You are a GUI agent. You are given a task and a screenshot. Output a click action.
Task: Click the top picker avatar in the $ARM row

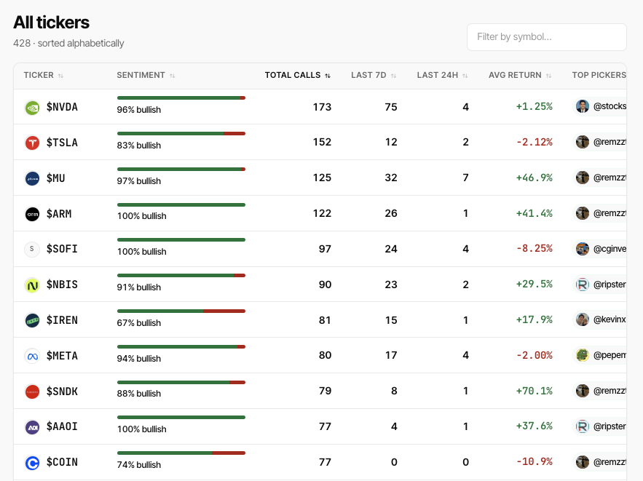[583, 213]
